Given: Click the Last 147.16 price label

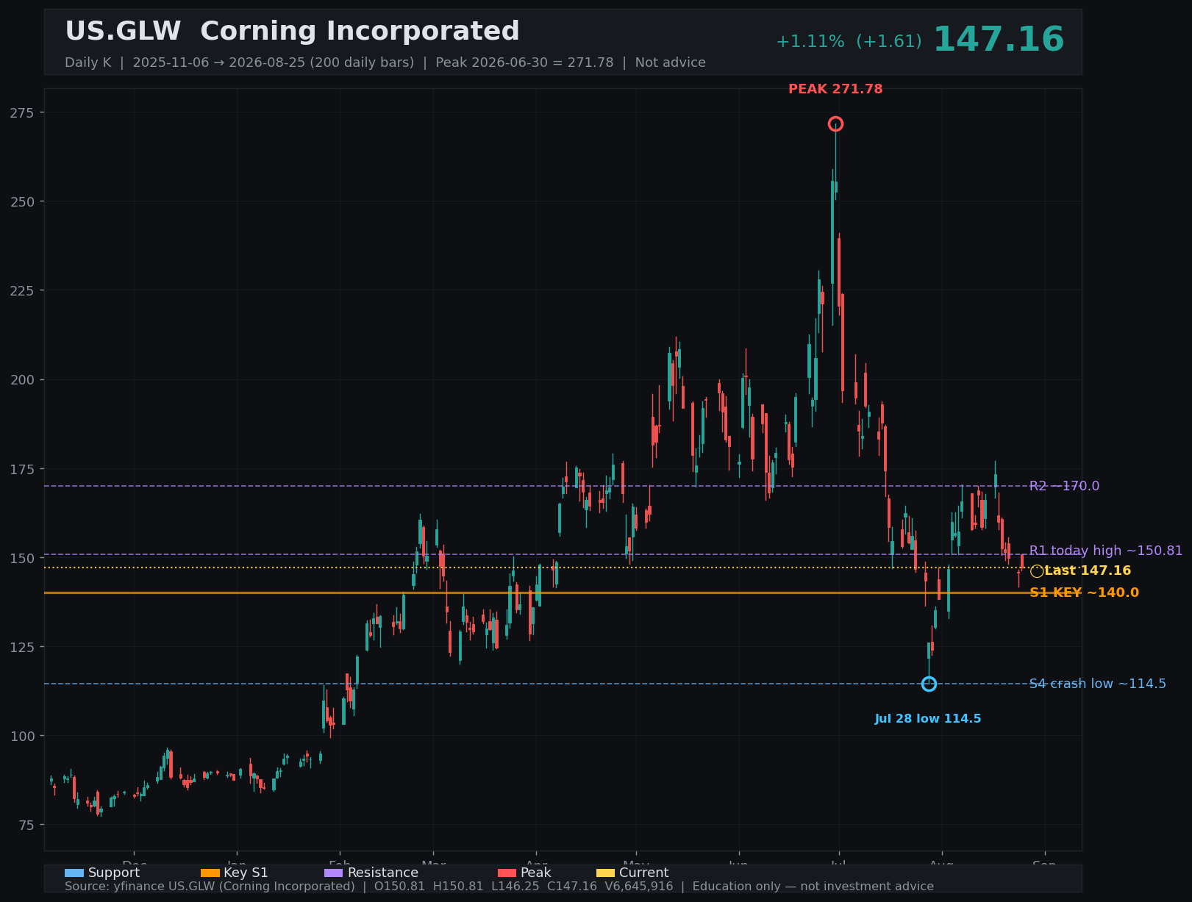Looking at the screenshot, I should [1088, 571].
